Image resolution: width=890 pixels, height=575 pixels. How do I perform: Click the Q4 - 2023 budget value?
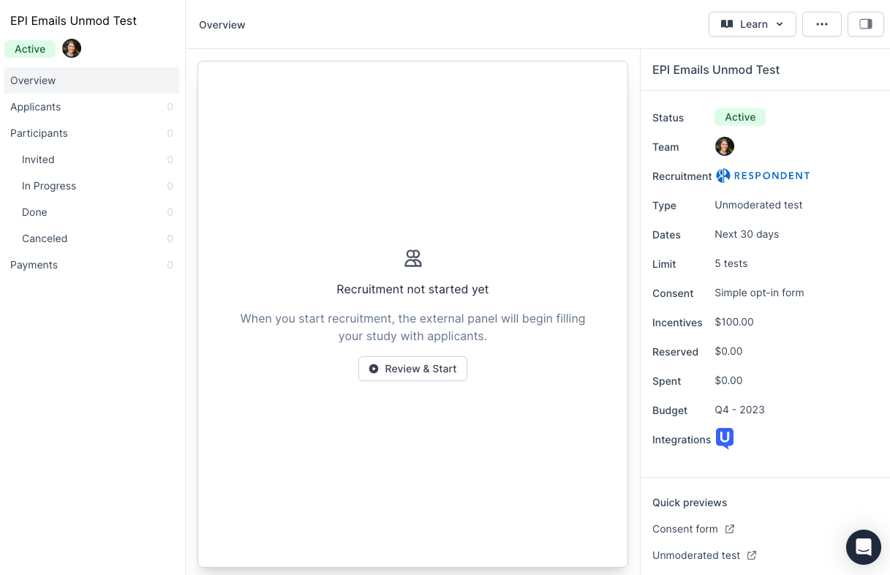739,410
